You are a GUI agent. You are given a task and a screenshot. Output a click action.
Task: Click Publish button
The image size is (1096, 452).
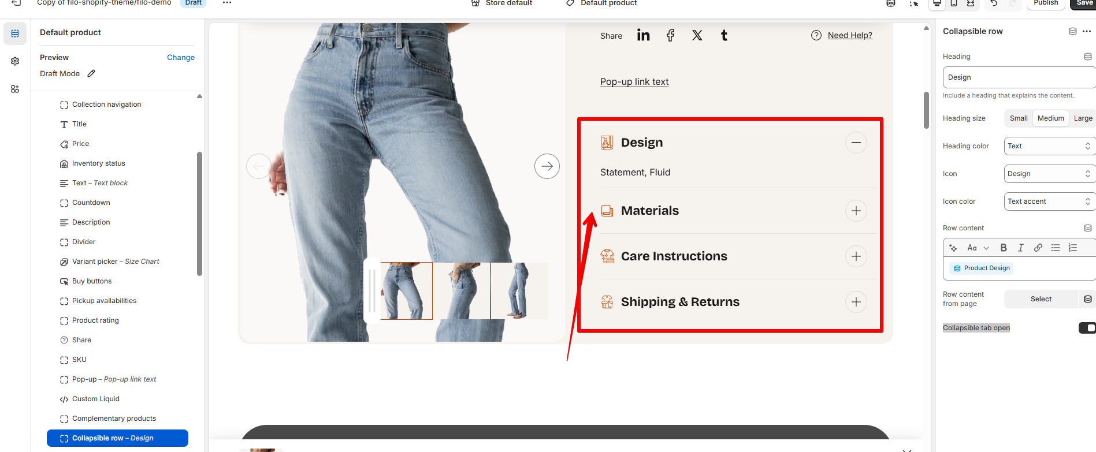pos(1046,3)
